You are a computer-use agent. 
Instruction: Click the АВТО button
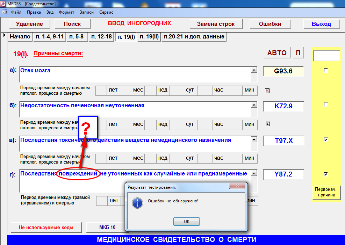(x=277, y=53)
